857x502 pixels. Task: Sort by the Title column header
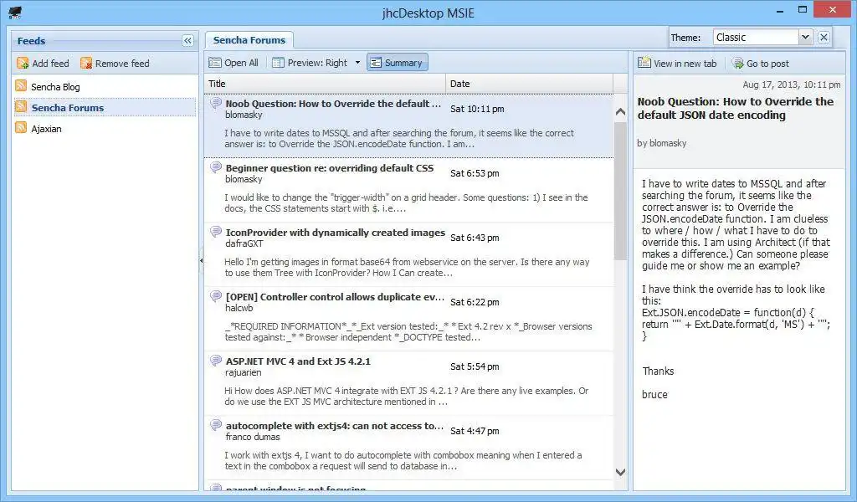click(x=326, y=84)
